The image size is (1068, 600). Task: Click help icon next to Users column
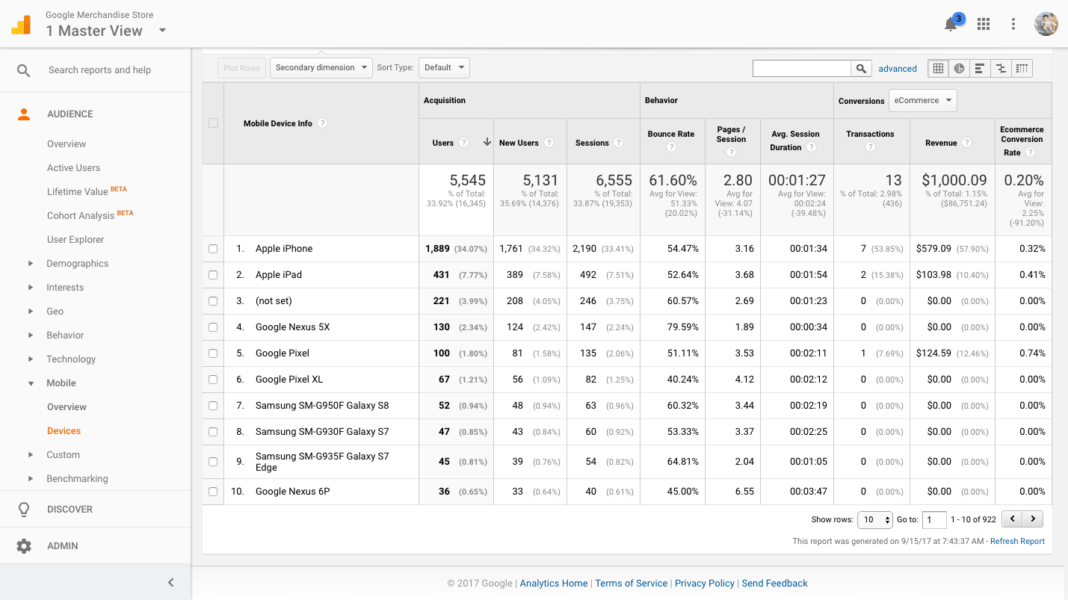pyautogui.click(x=463, y=143)
